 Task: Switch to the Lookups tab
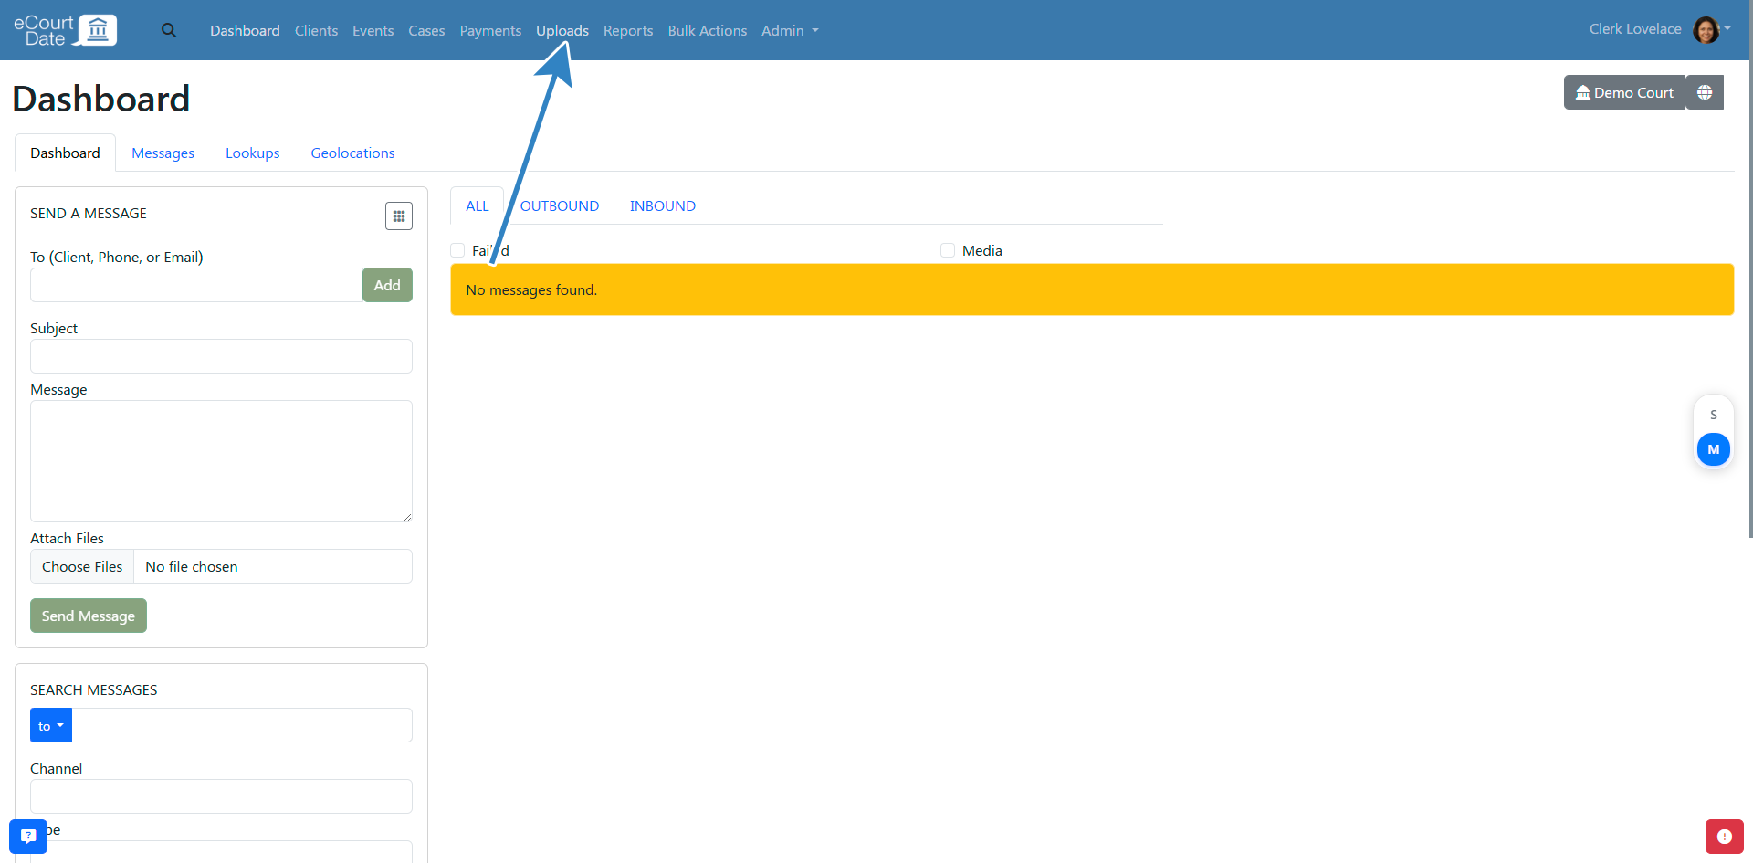[x=253, y=153]
